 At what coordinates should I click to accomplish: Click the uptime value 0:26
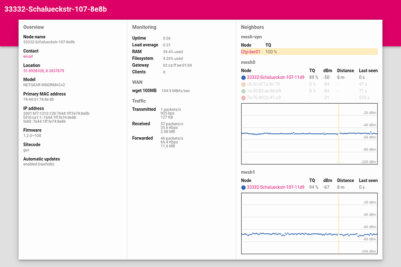[167, 38]
